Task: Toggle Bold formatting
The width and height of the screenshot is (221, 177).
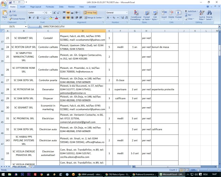Action: (30, 18)
